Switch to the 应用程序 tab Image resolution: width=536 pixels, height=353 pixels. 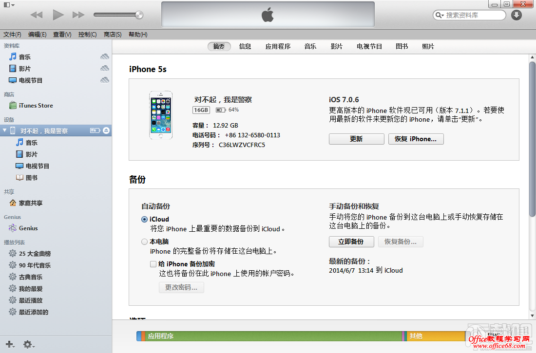[278, 47]
